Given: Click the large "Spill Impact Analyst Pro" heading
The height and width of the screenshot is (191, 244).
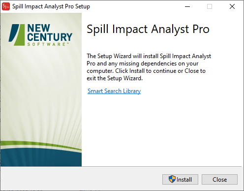Looking at the screenshot, I should click(148, 29).
